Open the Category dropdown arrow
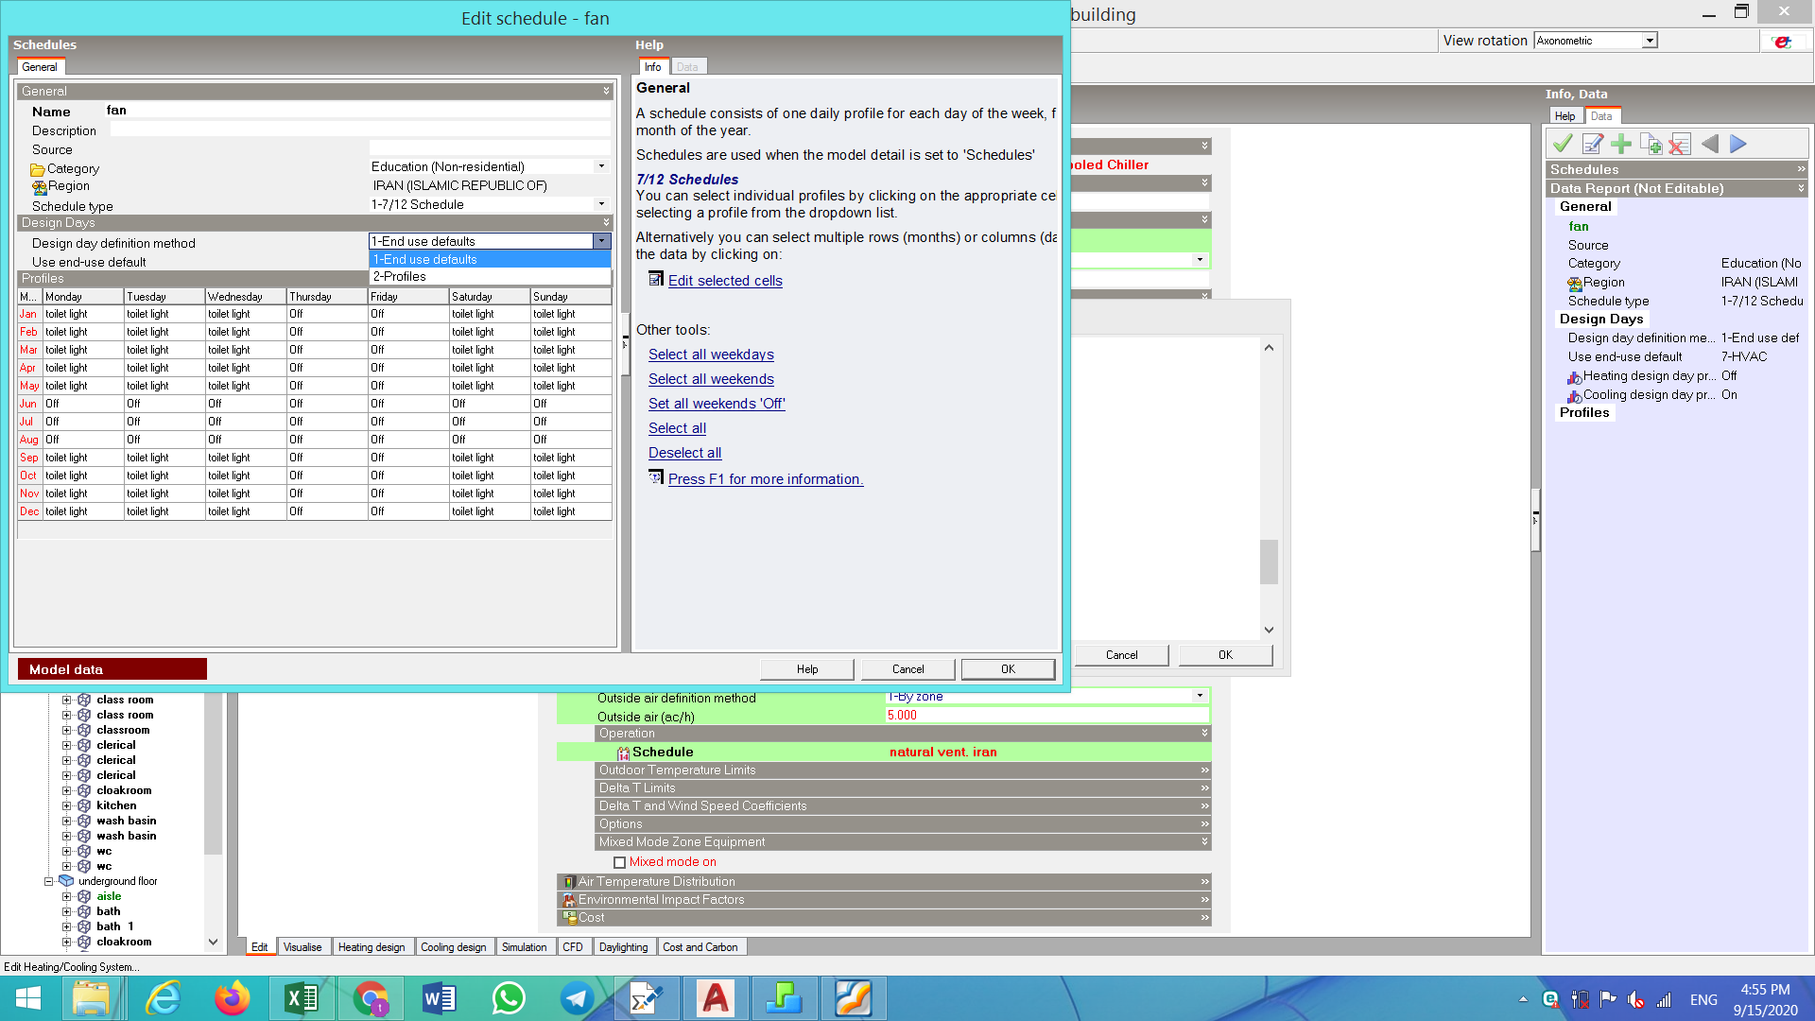This screenshot has height=1021, width=1815. (601, 166)
